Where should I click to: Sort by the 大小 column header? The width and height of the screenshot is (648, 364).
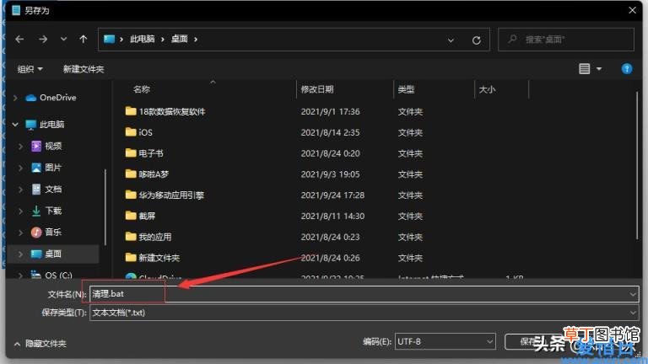tap(487, 89)
